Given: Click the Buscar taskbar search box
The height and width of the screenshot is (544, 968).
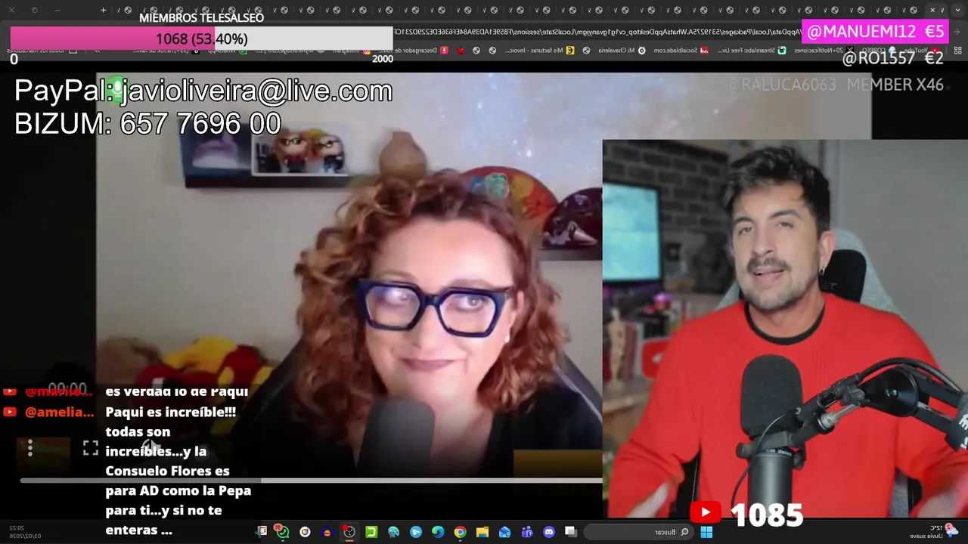Looking at the screenshot, I should [639, 532].
